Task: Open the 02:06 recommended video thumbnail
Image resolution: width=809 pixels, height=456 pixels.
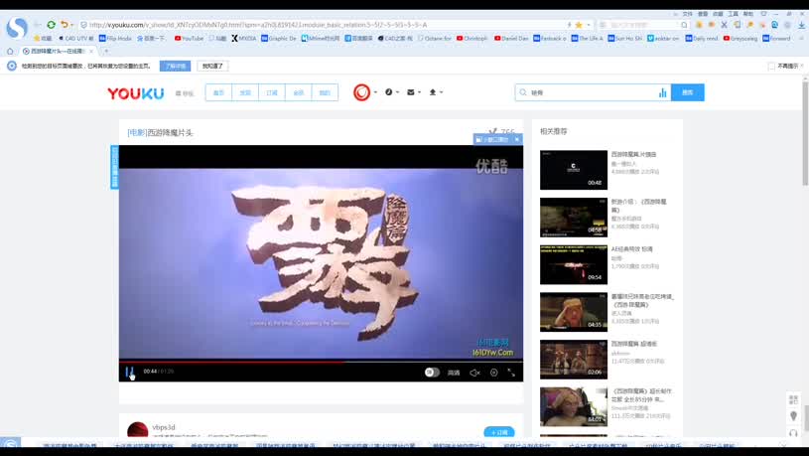Action: [574, 360]
